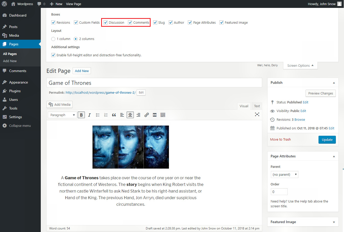Toggle the Comments screen option checkbox
Screen dimensions: 344x232
pos(130,22)
